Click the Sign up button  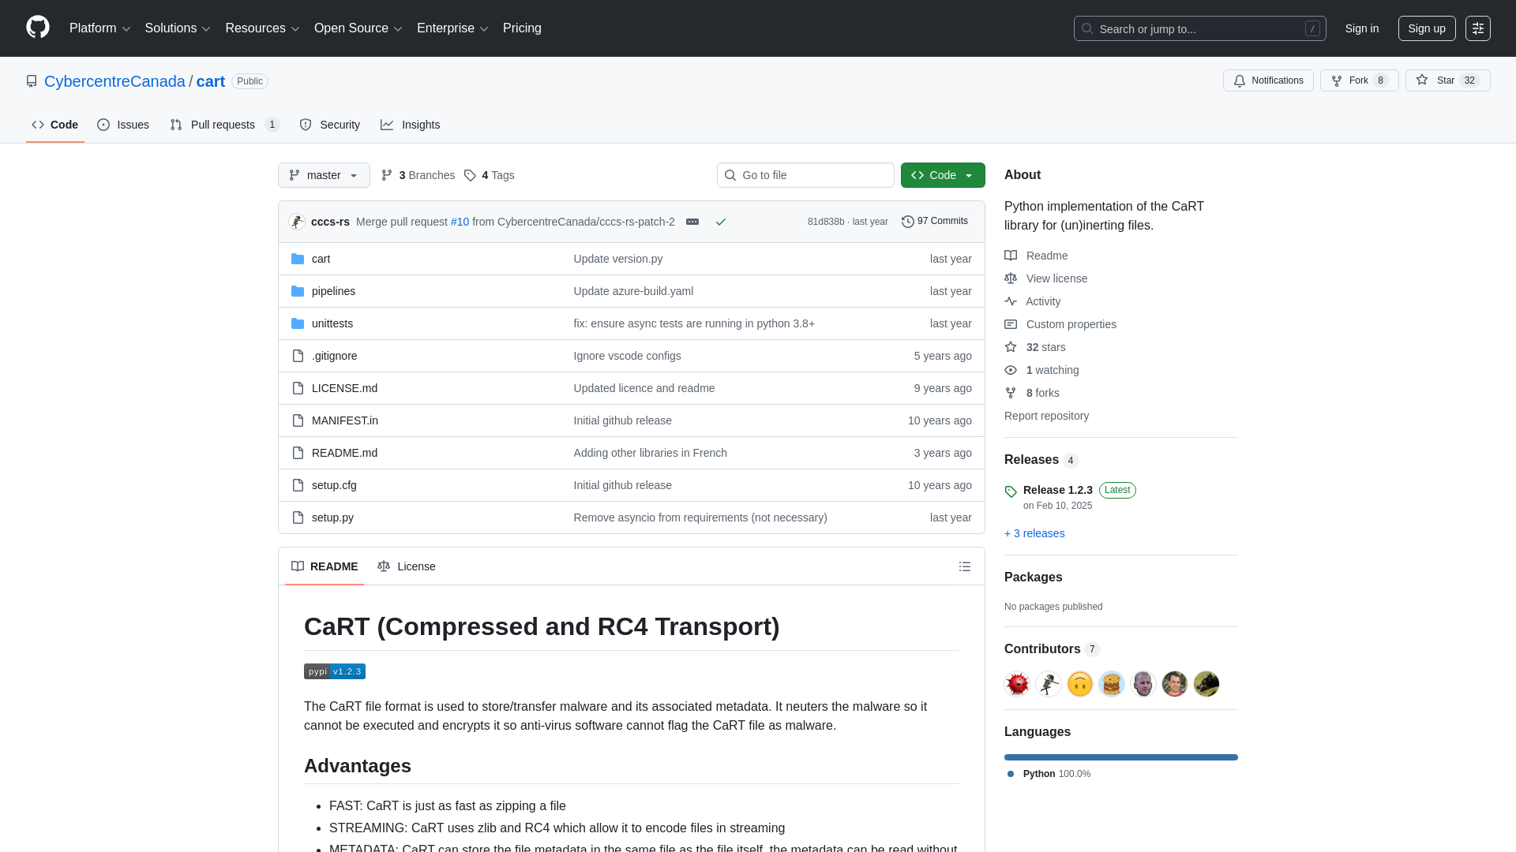tap(1426, 28)
